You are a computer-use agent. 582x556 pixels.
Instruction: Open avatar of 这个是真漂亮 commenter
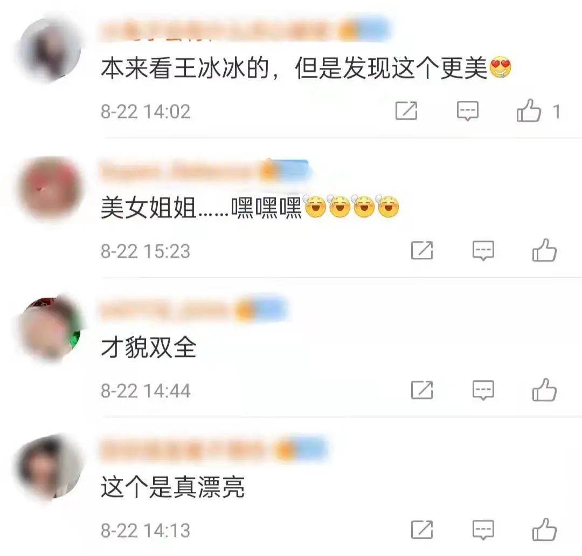[x=50, y=467]
